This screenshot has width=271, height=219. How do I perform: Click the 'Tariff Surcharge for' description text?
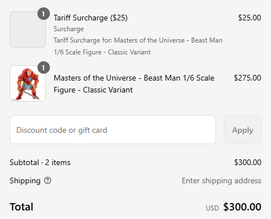(138, 46)
